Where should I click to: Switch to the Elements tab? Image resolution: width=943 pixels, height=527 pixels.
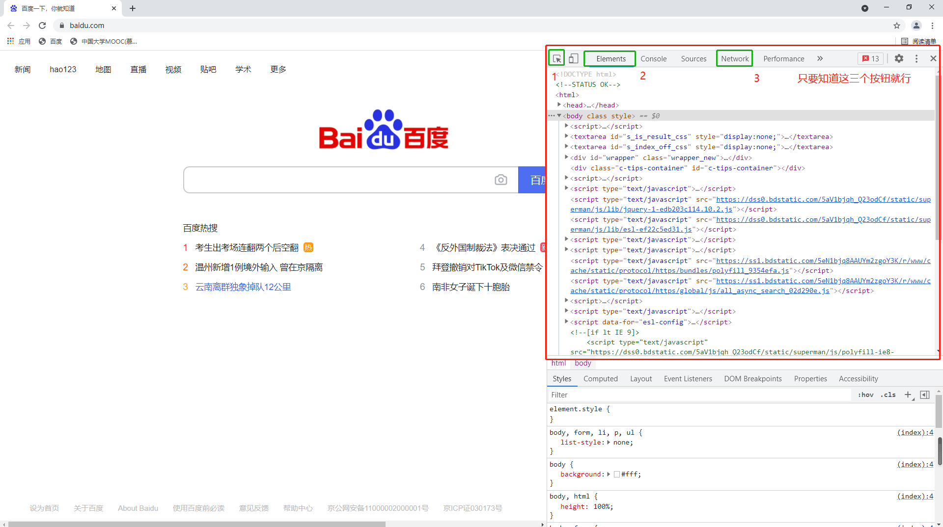[610, 58]
